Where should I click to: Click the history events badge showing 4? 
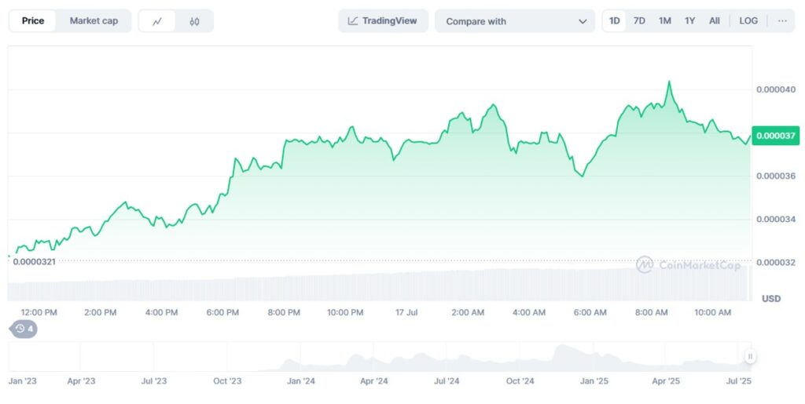pos(24,329)
